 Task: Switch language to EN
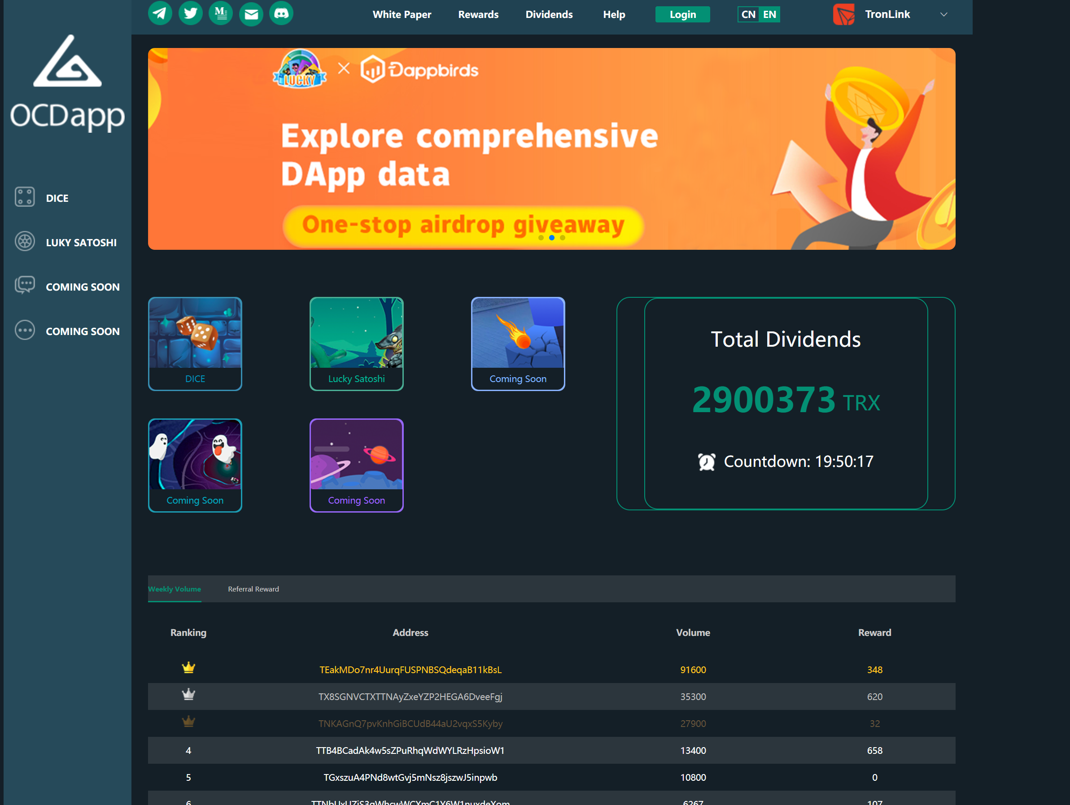point(769,14)
